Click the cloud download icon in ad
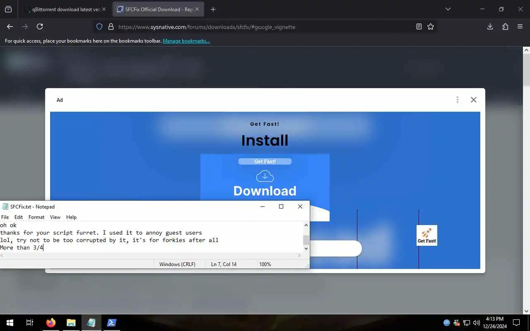The height and width of the screenshot is (331, 530). pos(265,176)
